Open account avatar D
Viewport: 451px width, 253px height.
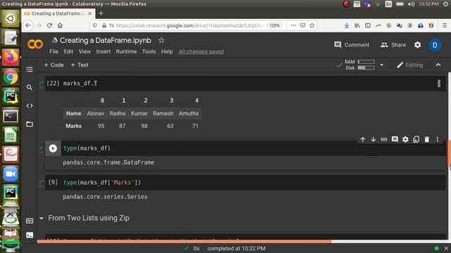(x=435, y=45)
